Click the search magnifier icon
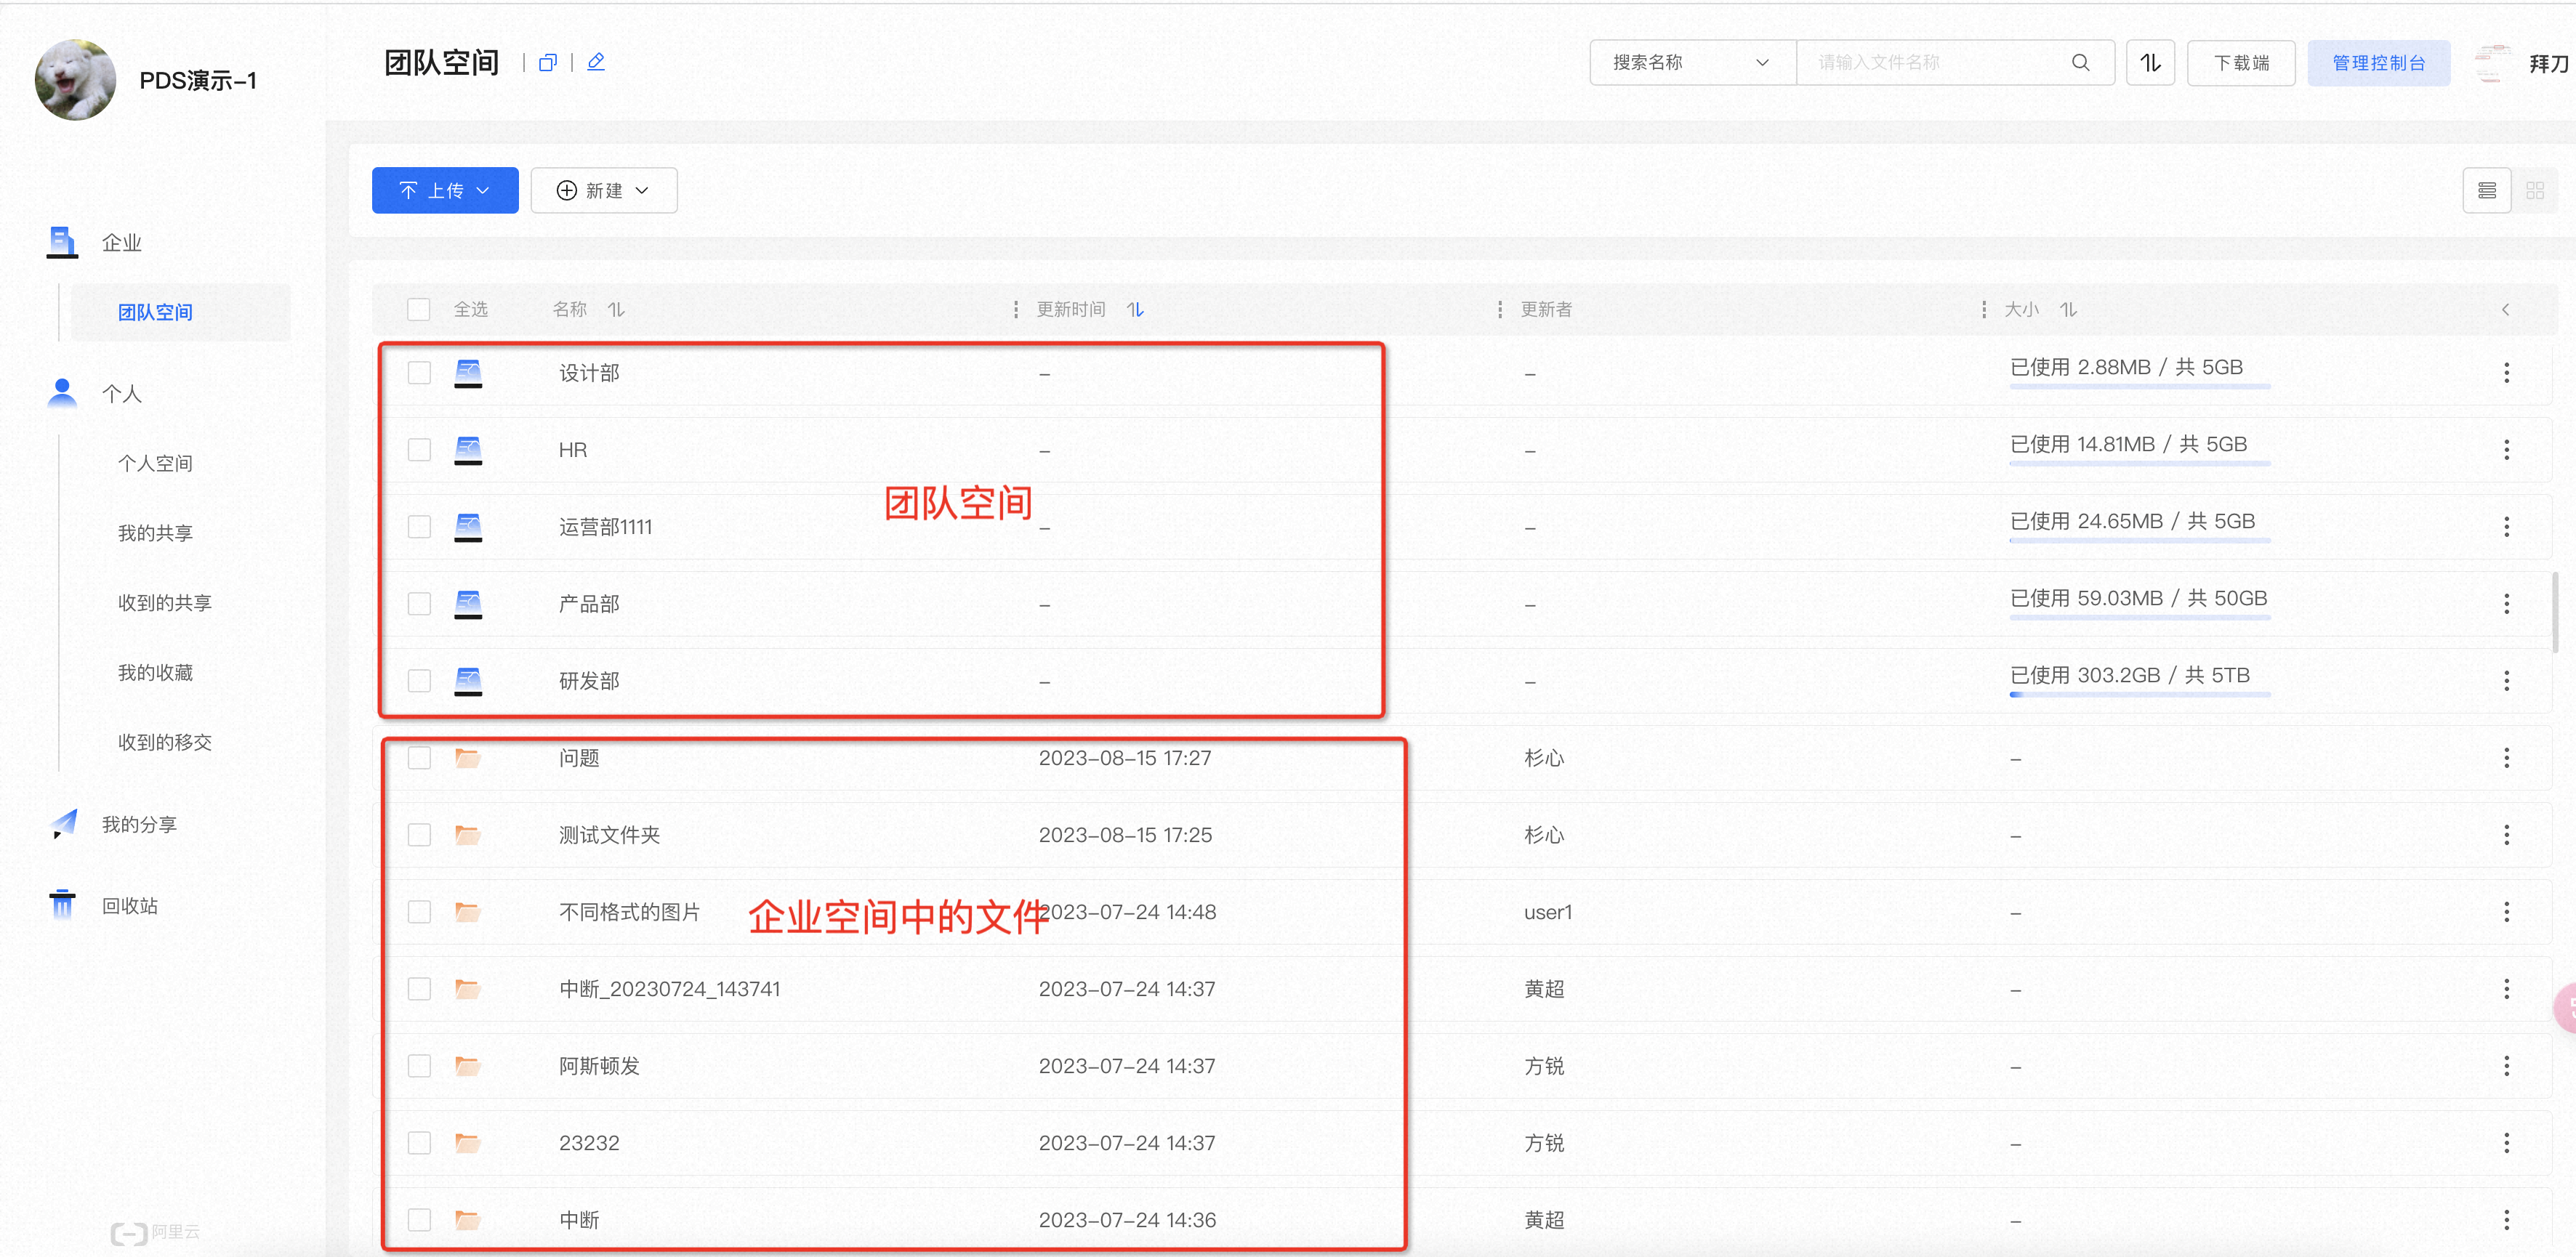The width and height of the screenshot is (2576, 1257). (2080, 62)
